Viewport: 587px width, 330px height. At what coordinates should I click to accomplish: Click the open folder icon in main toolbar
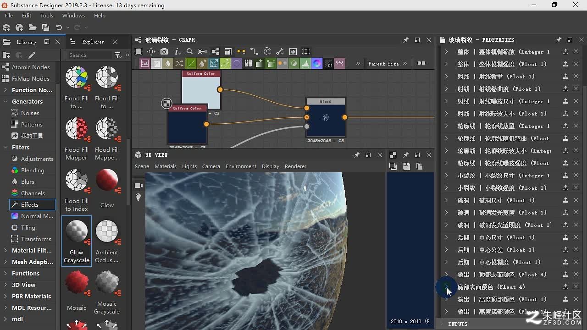click(x=33, y=27)
